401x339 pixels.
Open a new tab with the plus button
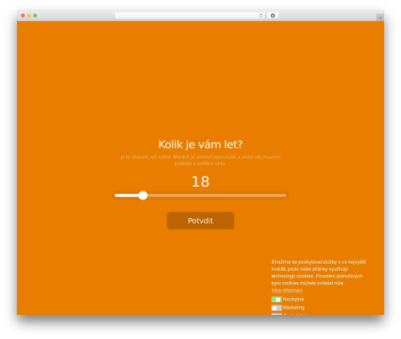pyautogui.click(x=380, y=18)
